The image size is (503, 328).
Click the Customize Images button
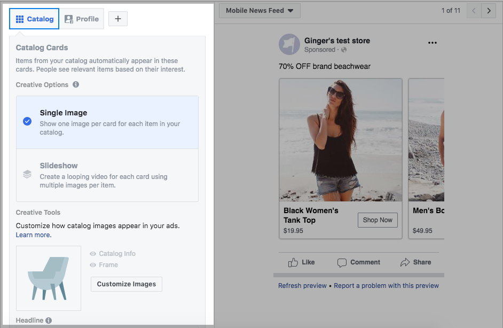[x=127, y=284]
